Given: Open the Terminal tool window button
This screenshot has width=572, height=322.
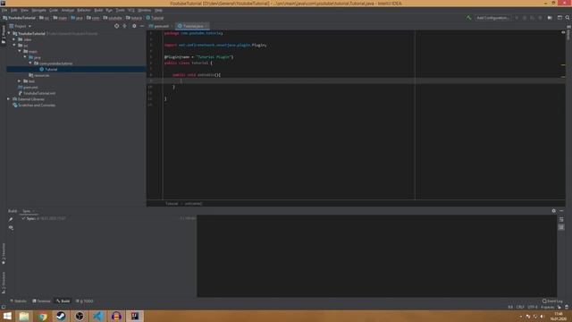Looking at the screenshot, I should click(42, 301).
